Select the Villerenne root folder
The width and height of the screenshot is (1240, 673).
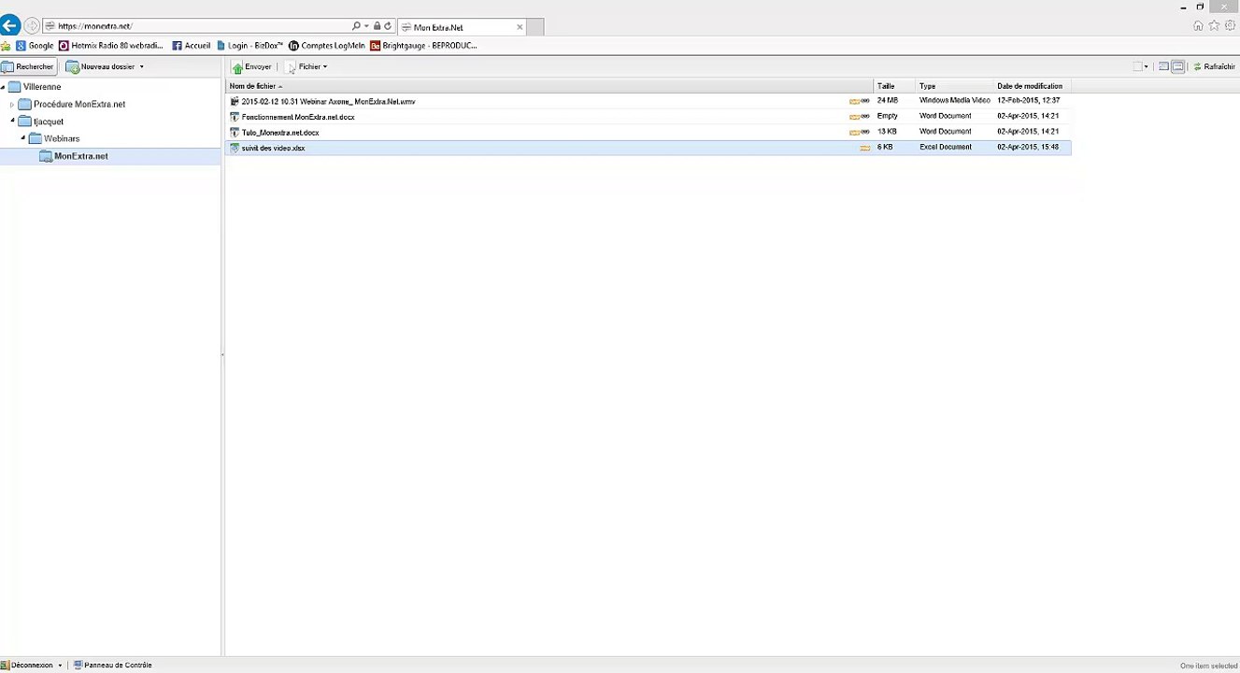click(x=35, y=87)
